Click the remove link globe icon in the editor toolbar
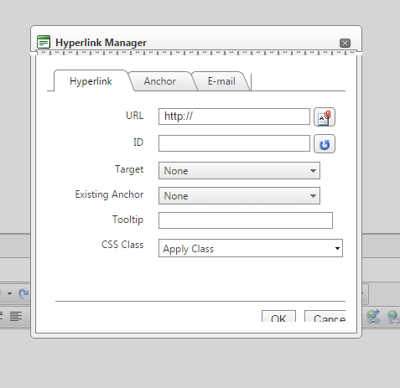 [393, 317]
